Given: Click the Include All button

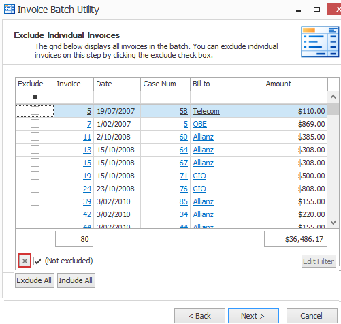Looking at the screenshot, I should tap(76, 280).
